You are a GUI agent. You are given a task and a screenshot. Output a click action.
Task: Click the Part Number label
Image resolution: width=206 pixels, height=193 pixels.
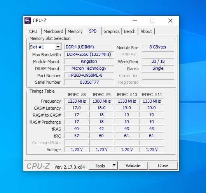49,76
